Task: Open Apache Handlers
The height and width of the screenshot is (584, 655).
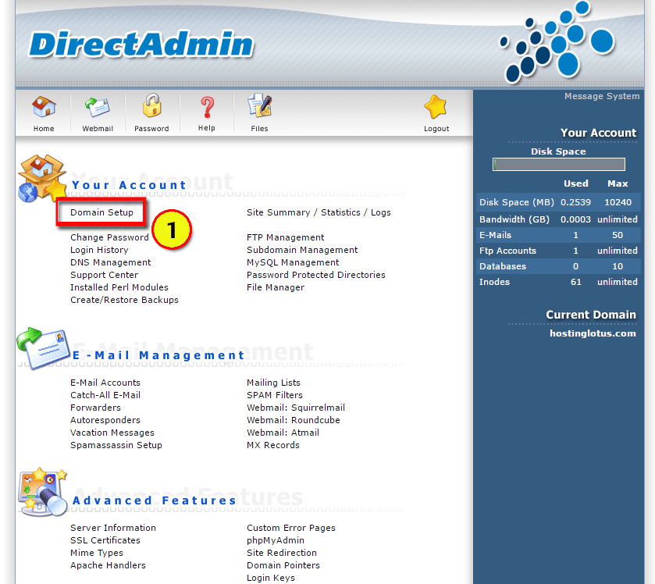Action: click(108, 565)
